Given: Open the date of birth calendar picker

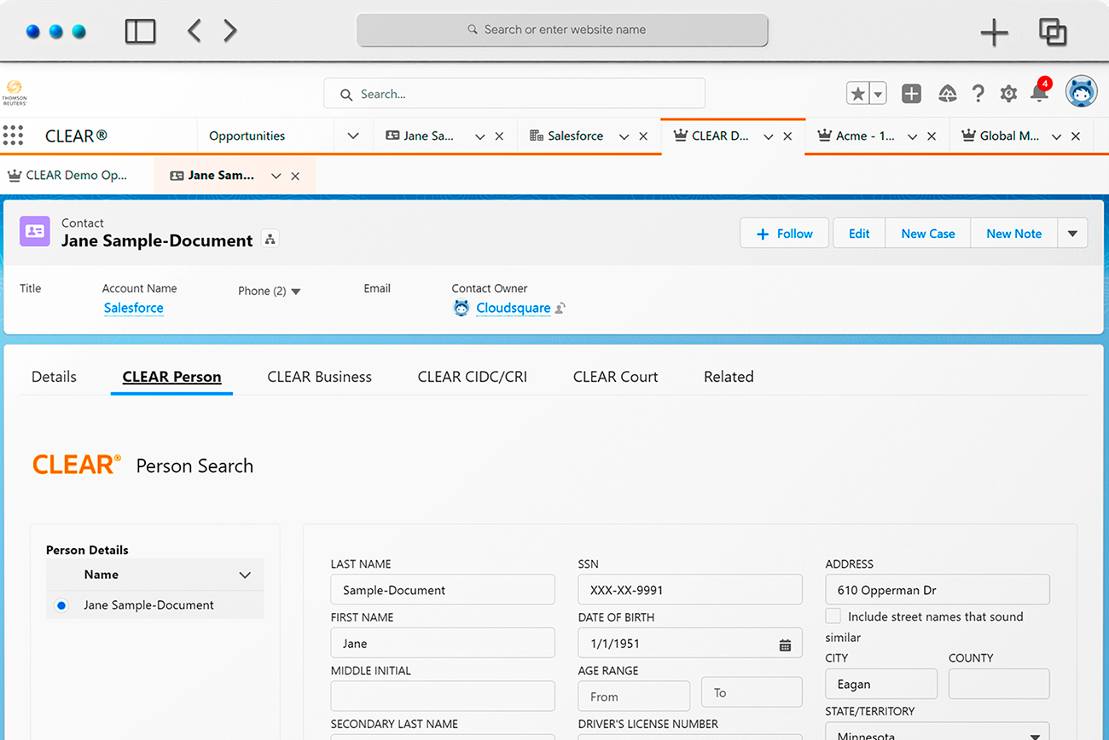Looking at the screenshot, I should (x=785, y=643).
